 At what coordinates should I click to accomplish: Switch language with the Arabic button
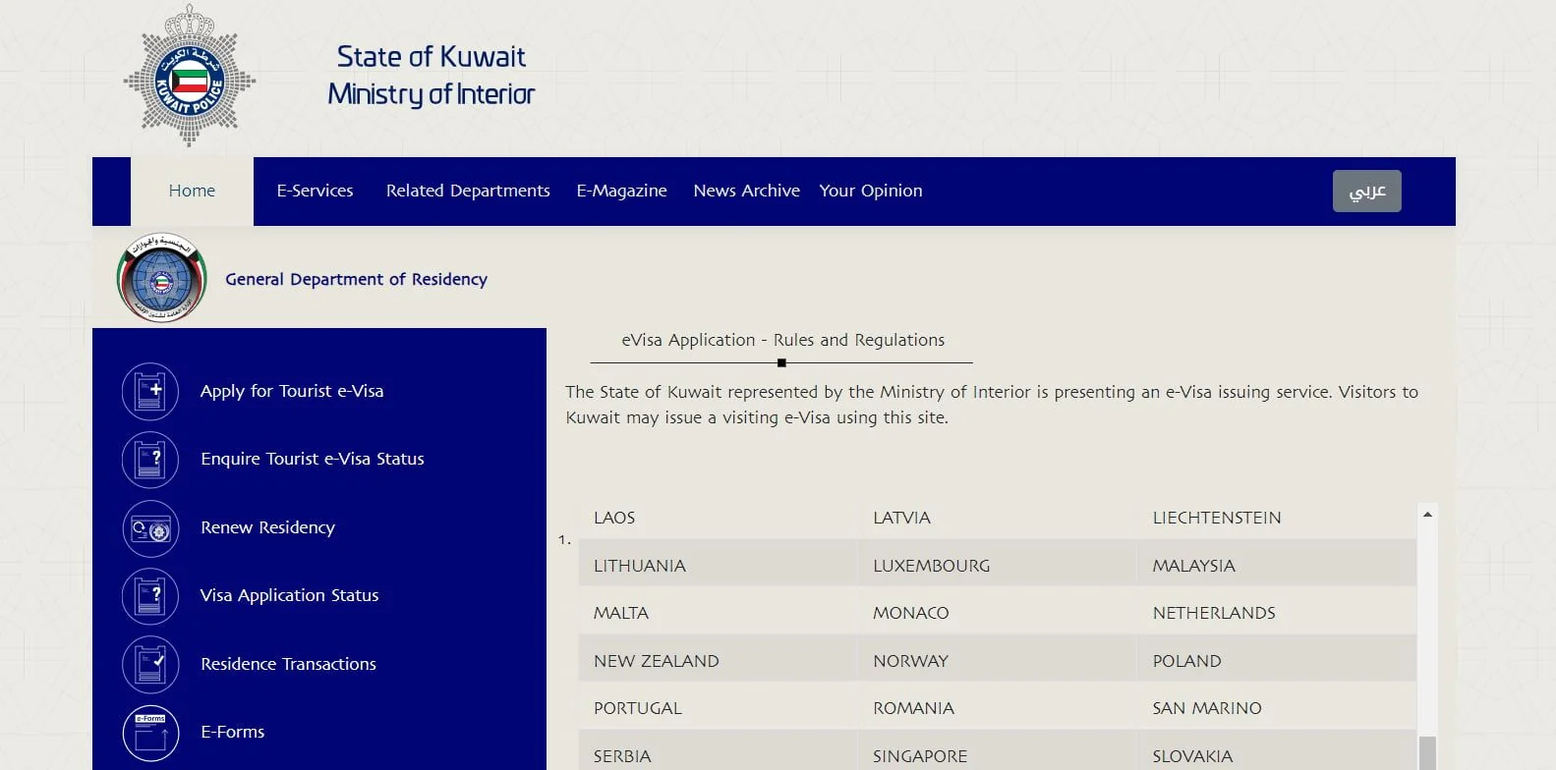click(x=1366, y=191)
